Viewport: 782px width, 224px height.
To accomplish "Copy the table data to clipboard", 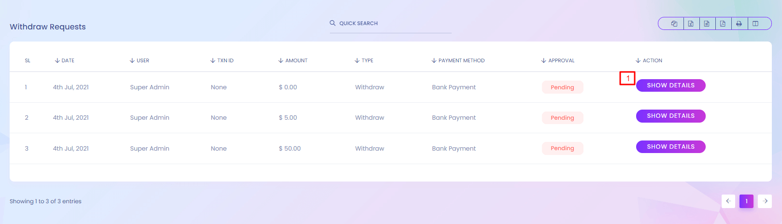I will click(x=674, y=24).
